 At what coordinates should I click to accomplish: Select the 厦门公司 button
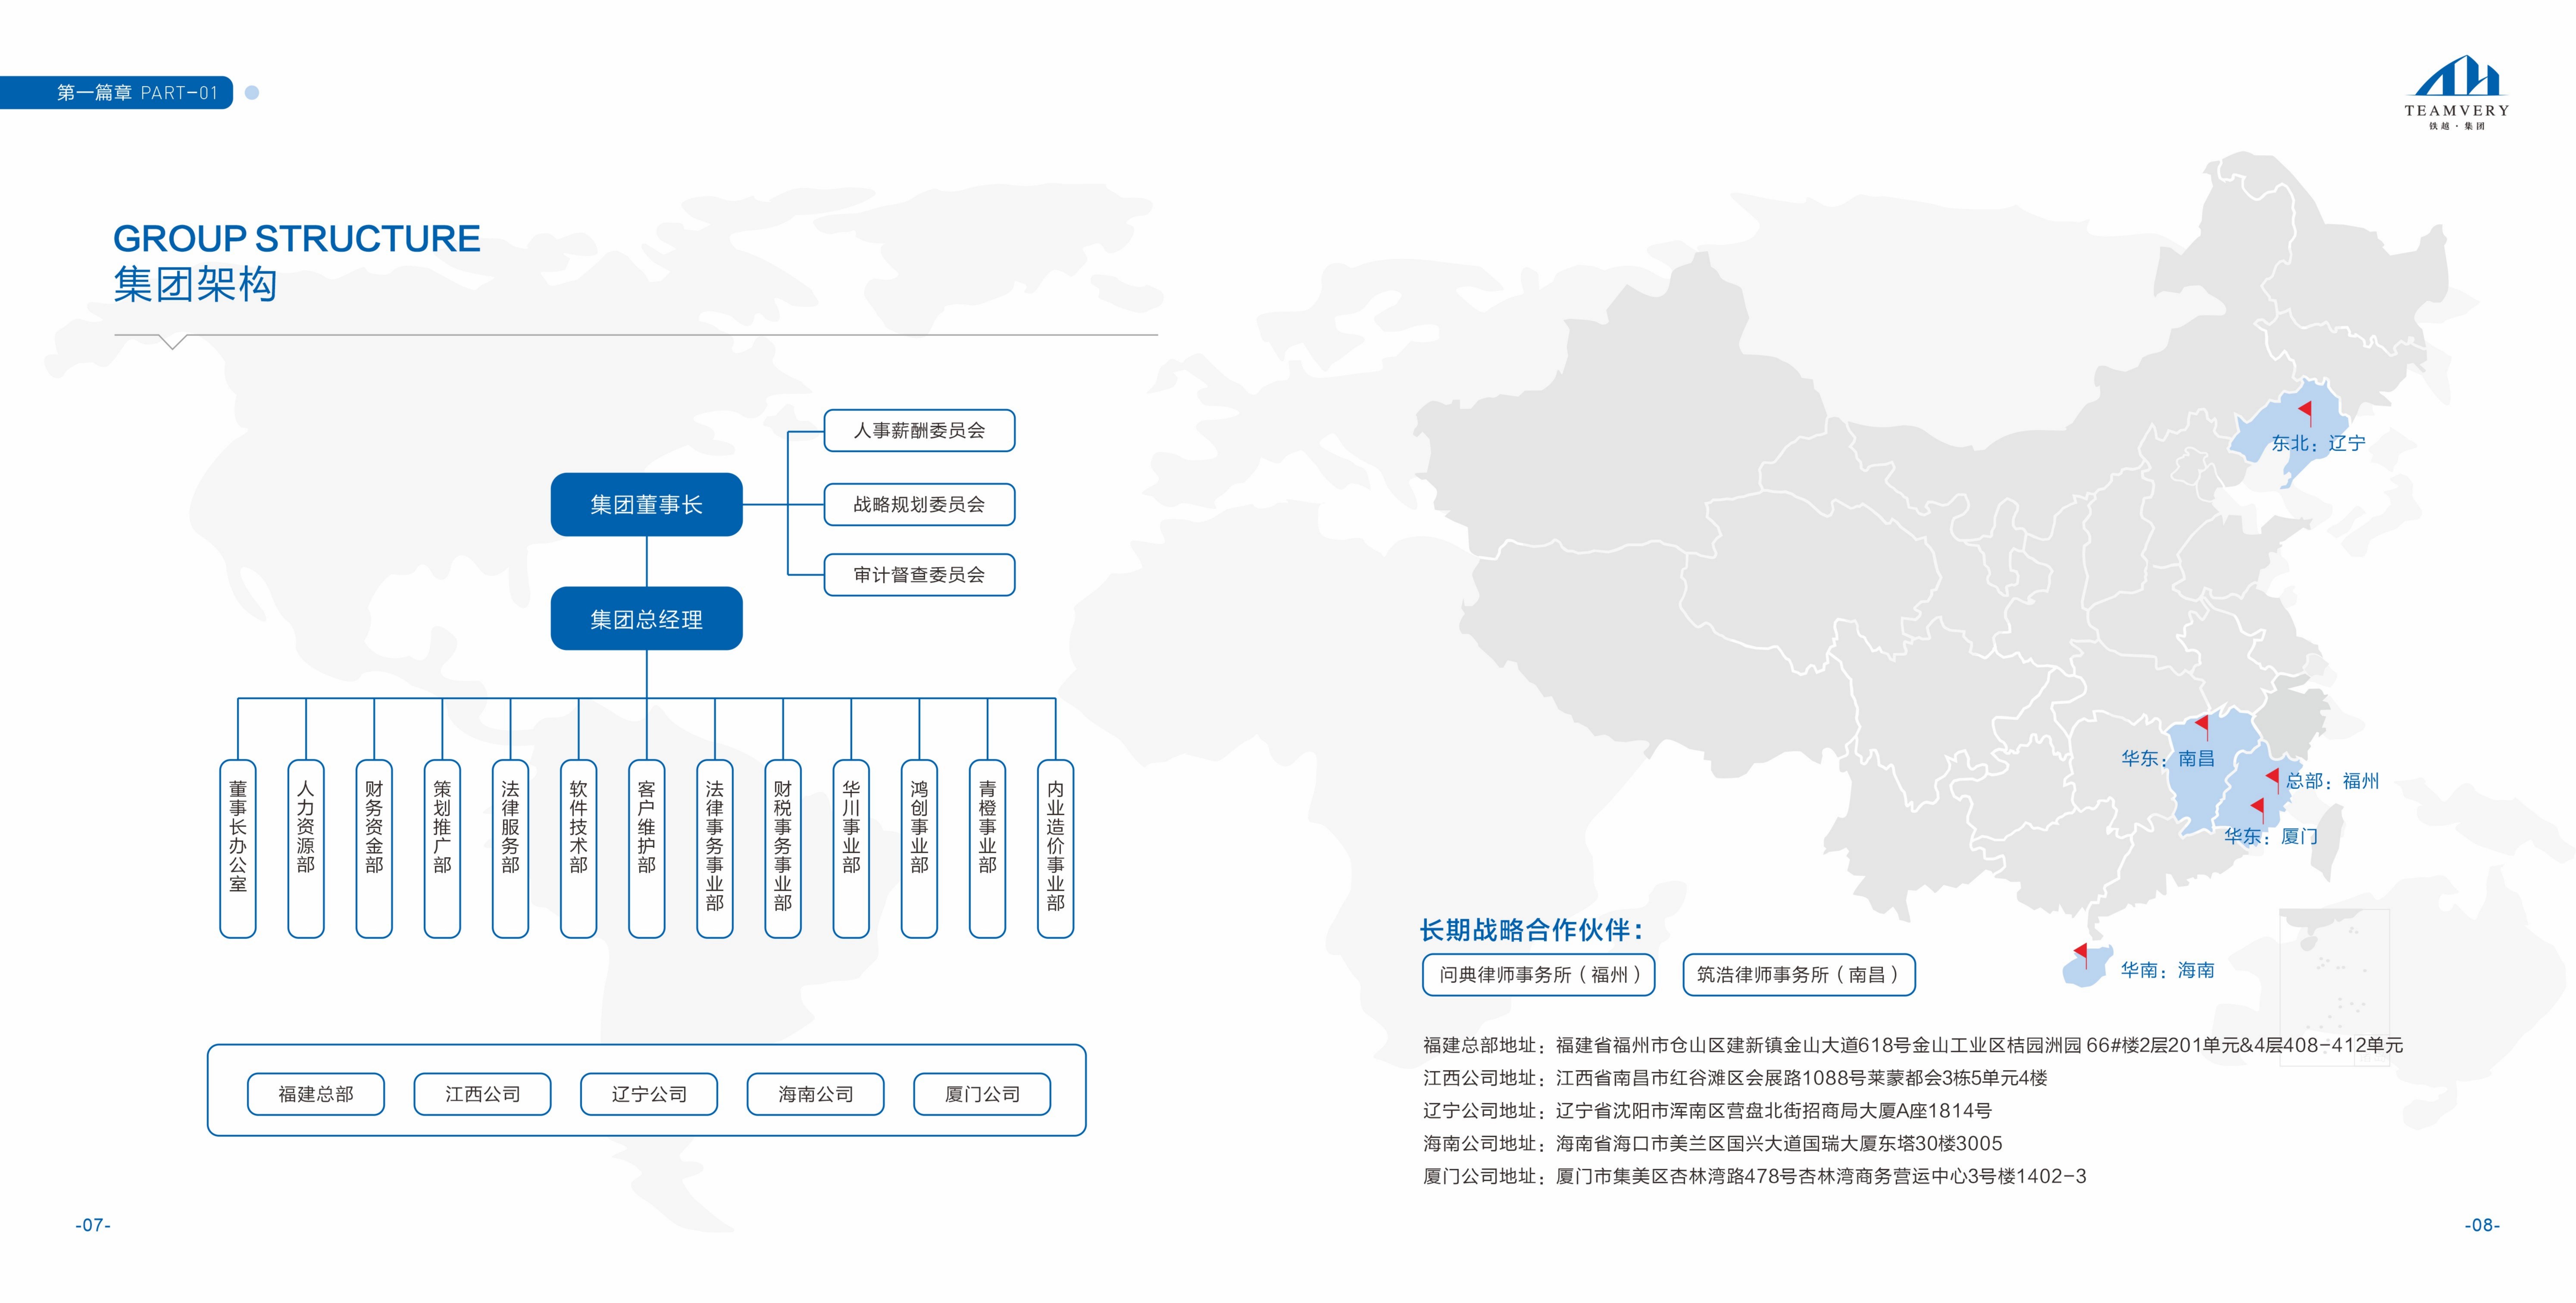pyautogui.click(x=982, y=1094)
